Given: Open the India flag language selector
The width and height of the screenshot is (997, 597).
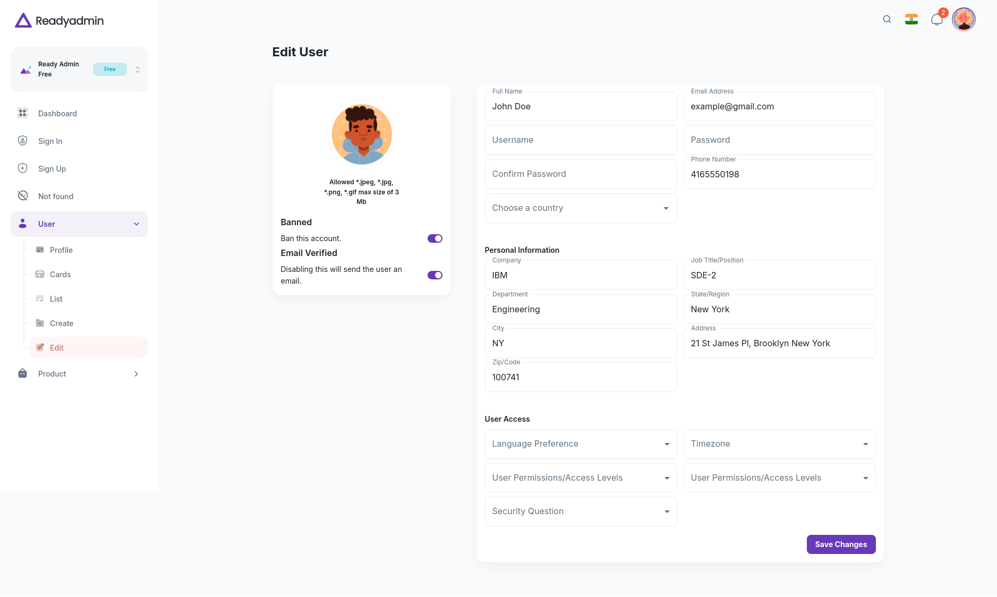Looking at the screenshot, I should pyautogui.click(x=911, y=20).
